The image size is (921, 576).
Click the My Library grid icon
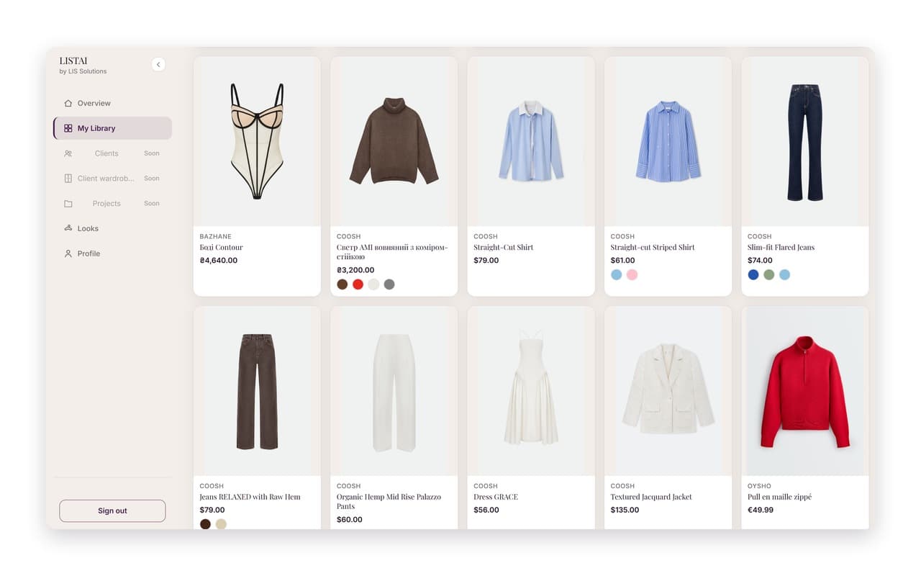click(68, 128)
